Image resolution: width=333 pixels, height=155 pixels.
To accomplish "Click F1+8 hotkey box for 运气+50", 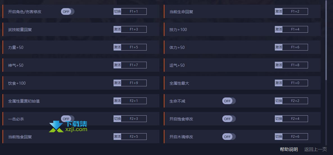I will coord(295,65).
